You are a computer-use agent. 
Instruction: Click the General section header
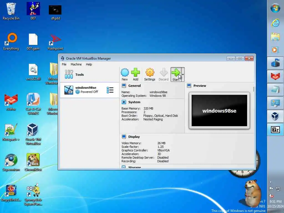[135, 86]
